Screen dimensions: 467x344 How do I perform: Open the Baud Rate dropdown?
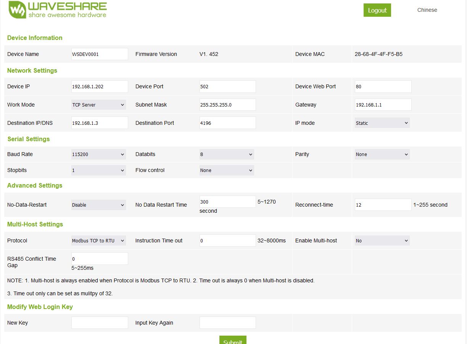tap(98, 154)
